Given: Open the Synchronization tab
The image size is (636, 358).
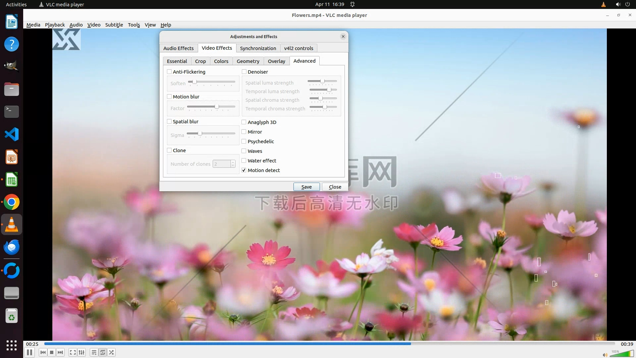Looking at the screenshot, I should point(258,48).
